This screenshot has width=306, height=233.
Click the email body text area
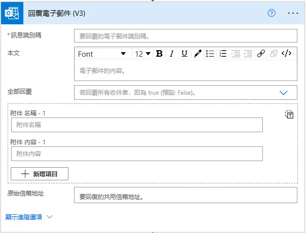[186, 70]
